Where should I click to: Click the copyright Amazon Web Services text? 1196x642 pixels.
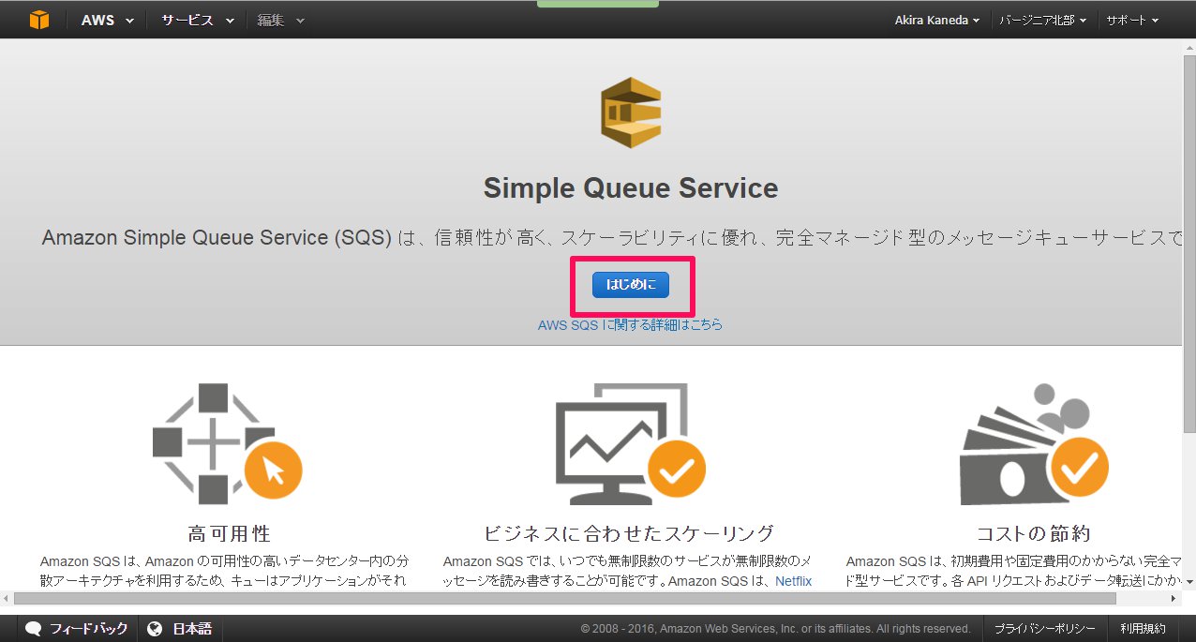775,629
